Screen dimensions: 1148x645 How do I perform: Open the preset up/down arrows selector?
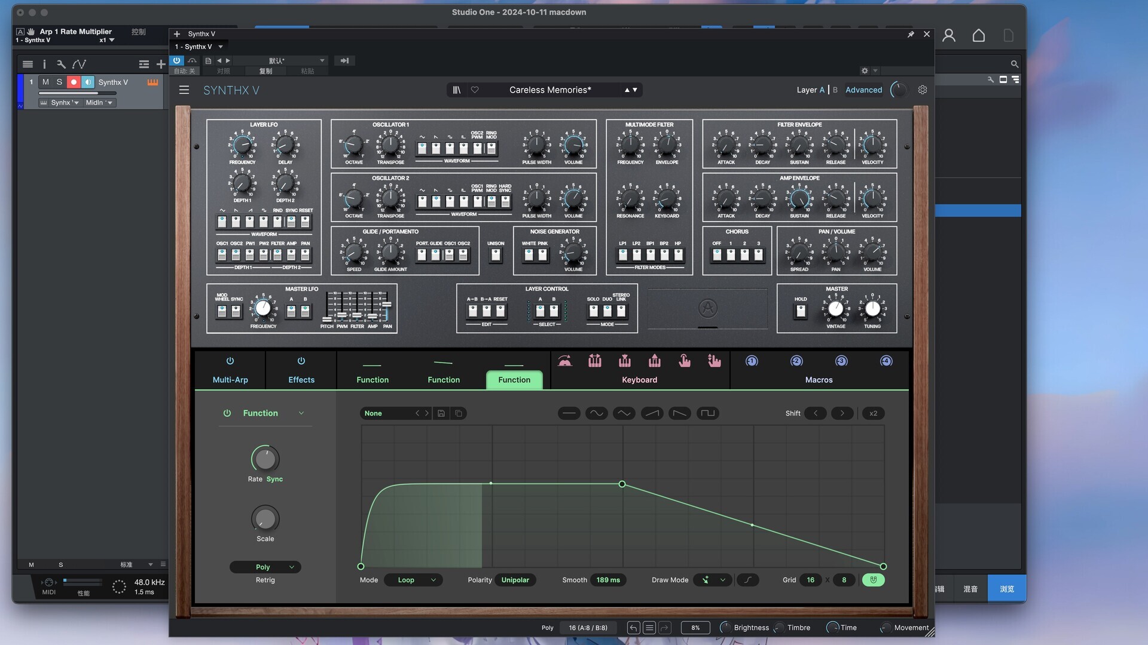coord(631,90)
